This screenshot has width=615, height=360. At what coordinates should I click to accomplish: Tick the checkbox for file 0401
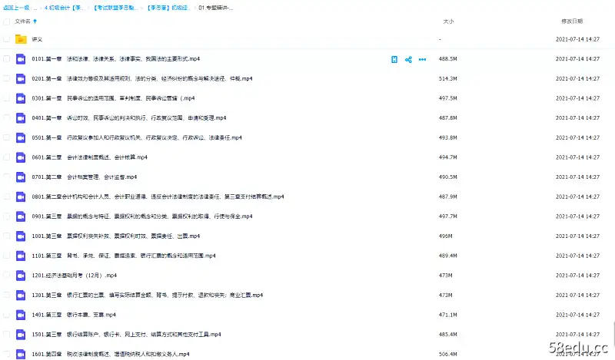tap(7, 117)
